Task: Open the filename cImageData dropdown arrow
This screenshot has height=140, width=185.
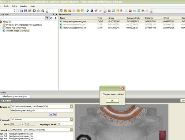Action: click(72, 106)
